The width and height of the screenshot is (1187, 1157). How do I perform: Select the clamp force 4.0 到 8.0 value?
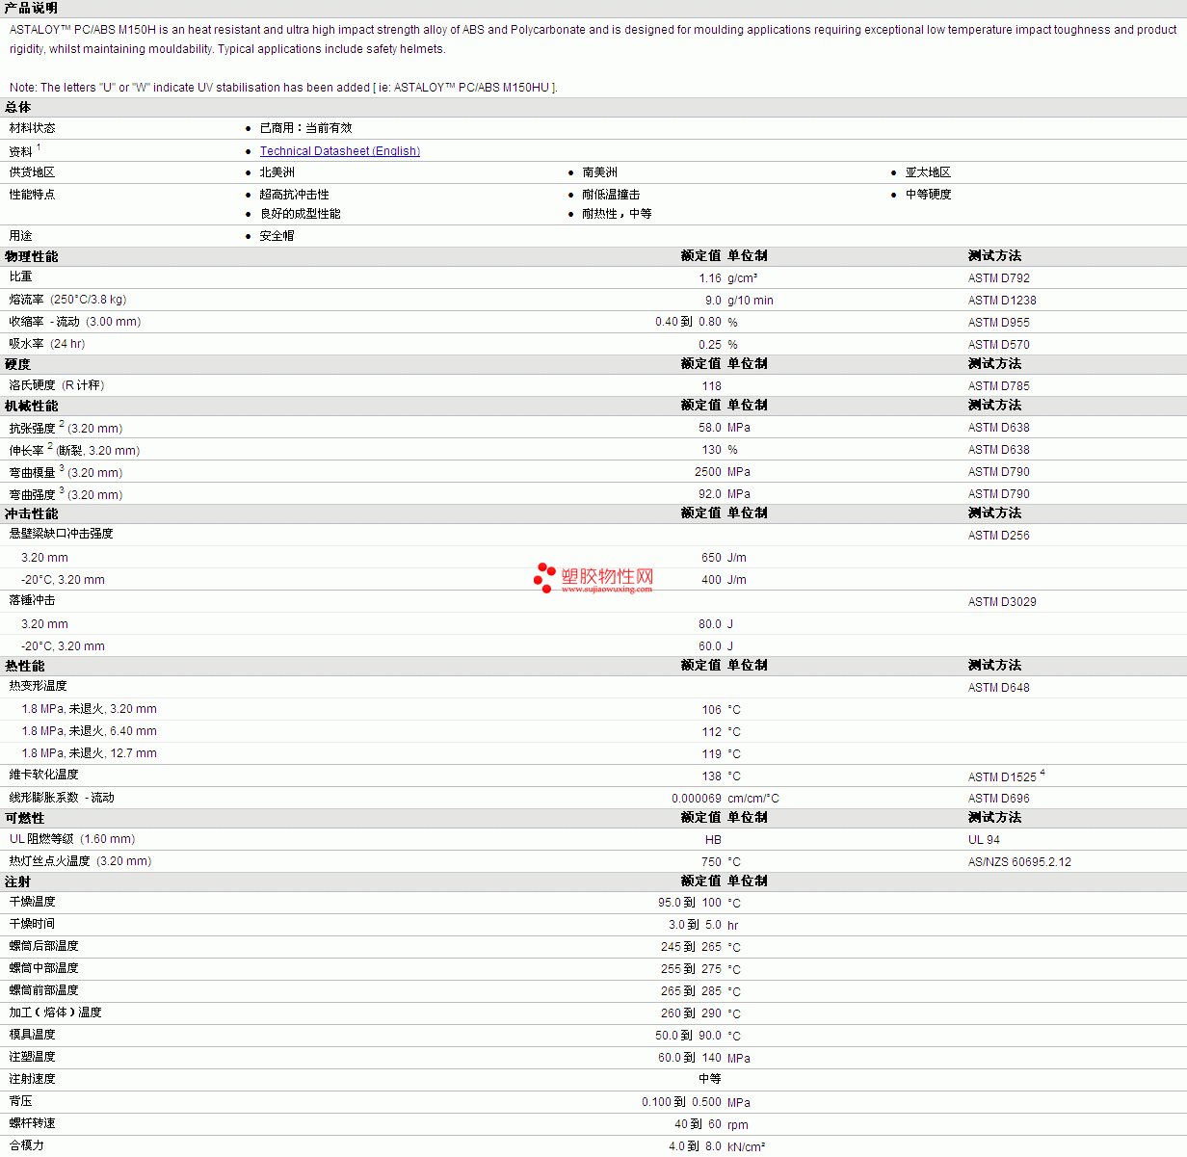[695, 1147]
